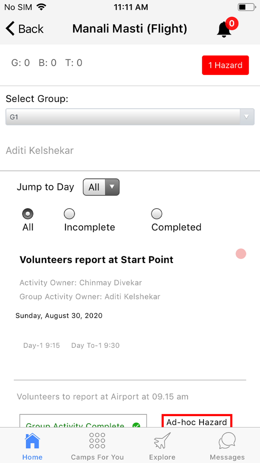Expand the Jump to Day dropdown

(x=101, y=187)
